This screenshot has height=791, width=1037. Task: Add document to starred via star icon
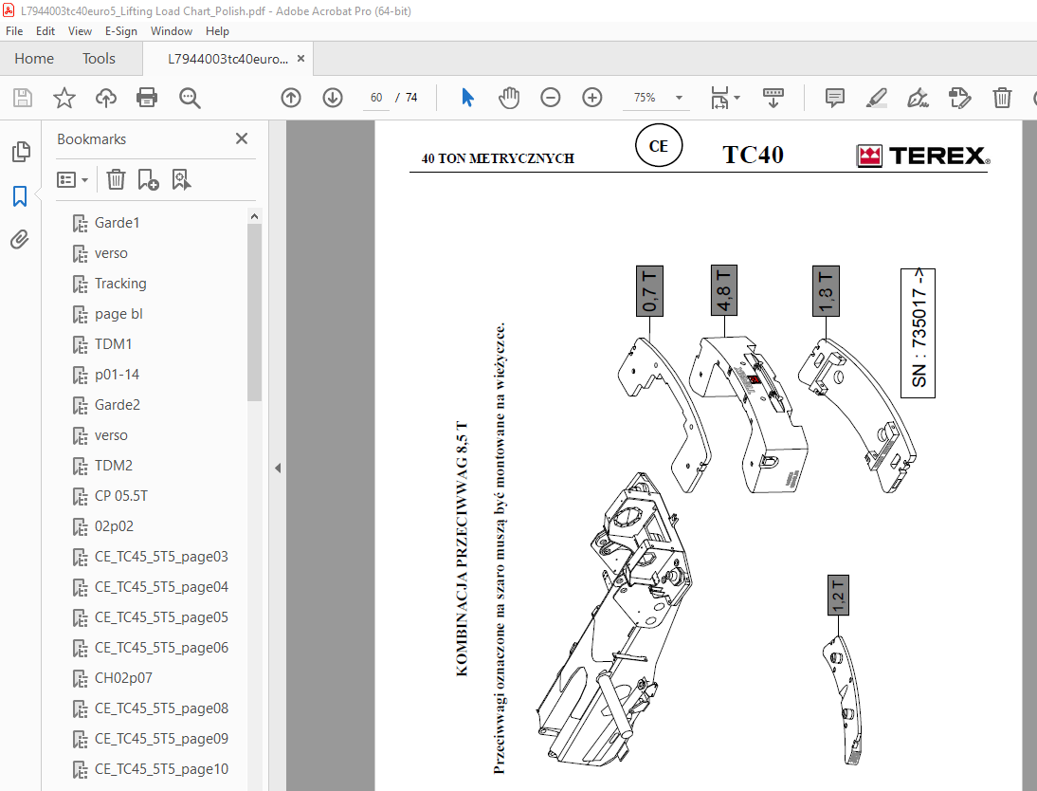coord(64,98)
